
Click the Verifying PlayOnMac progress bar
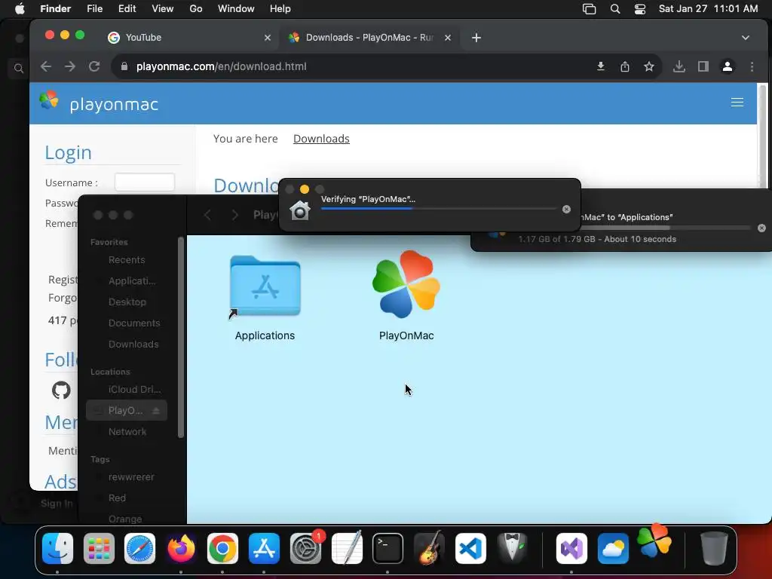coord(439,209)
